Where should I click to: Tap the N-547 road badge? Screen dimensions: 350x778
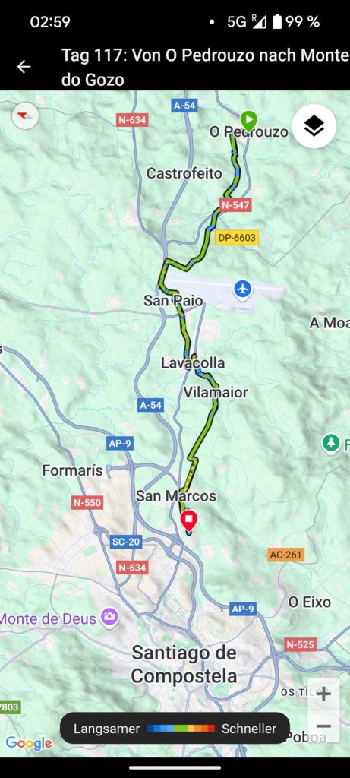(x=235, y=205)
